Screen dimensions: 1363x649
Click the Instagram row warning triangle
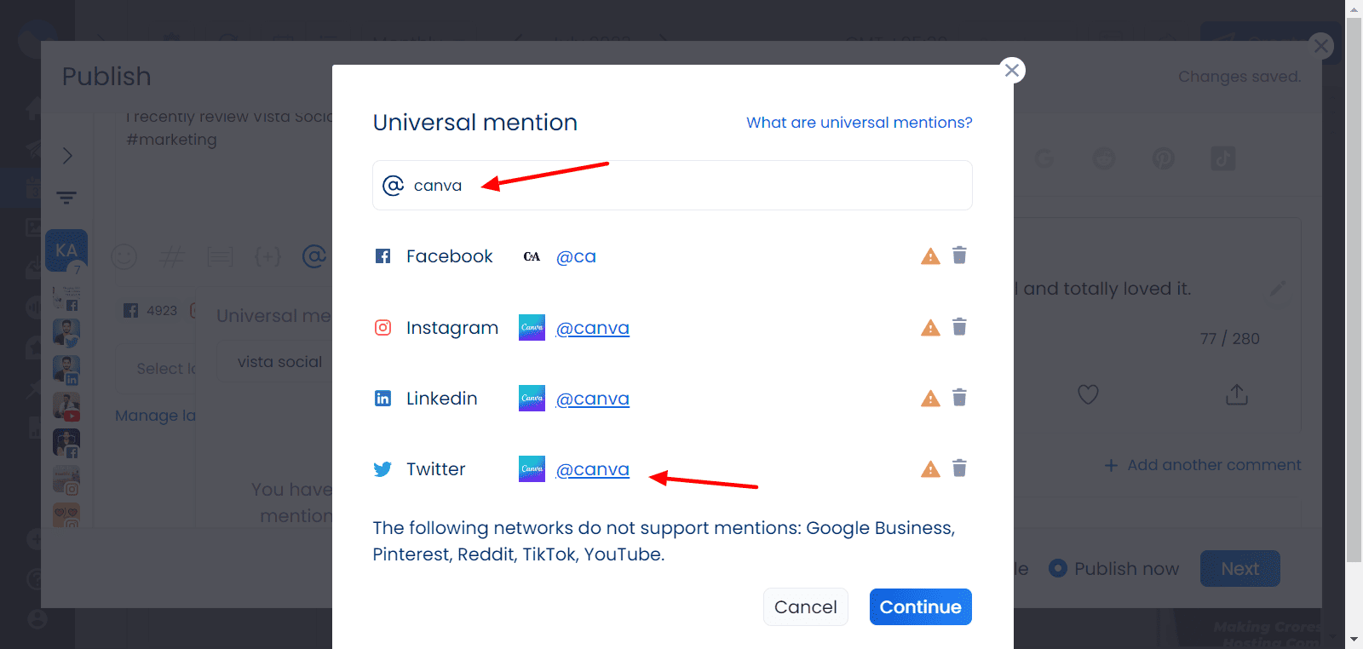click(930, 328)
